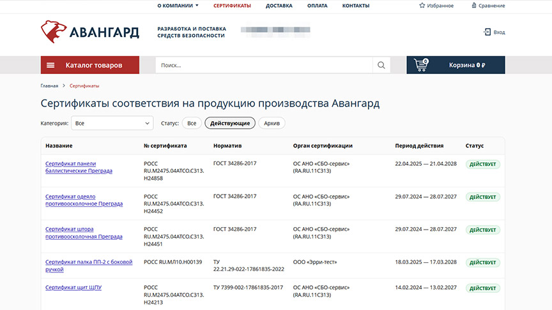Click ТУ 22.21.29-022-17861835-2022 normative cell
Image resolution: width=552 pixels, height=310 pixels.
(x=249, y=265)
